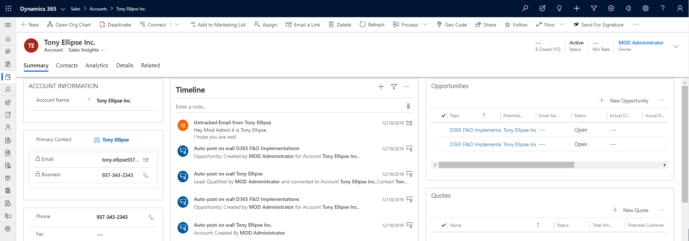Switch to the Analytics tab
The image size is (689, 241).
(97, 66)
